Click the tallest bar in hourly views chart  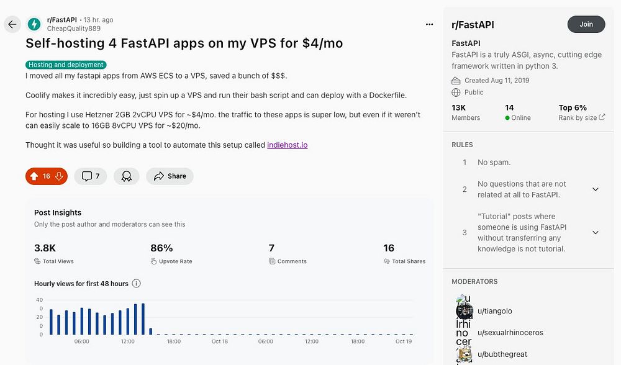[143, 319]
